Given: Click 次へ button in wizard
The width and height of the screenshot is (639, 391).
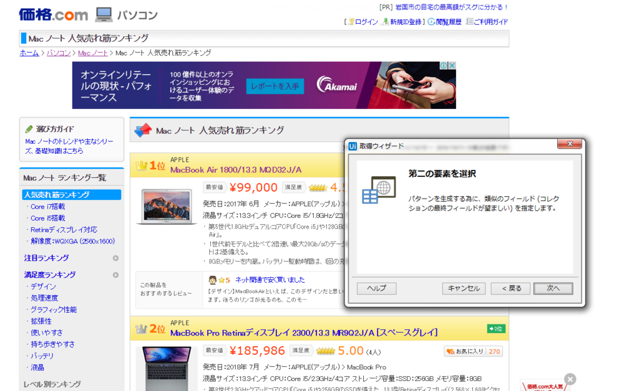Looking at the screenshot, I should click(553, 288).
